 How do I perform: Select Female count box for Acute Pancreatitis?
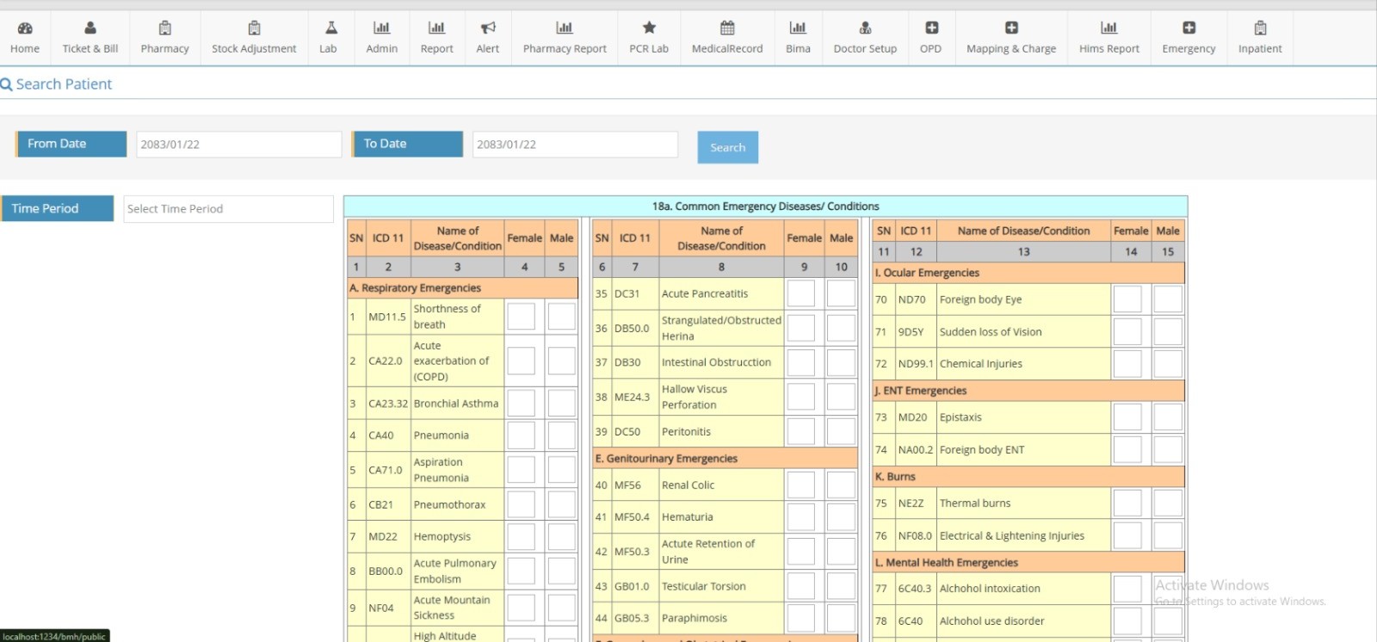(800, 293)
